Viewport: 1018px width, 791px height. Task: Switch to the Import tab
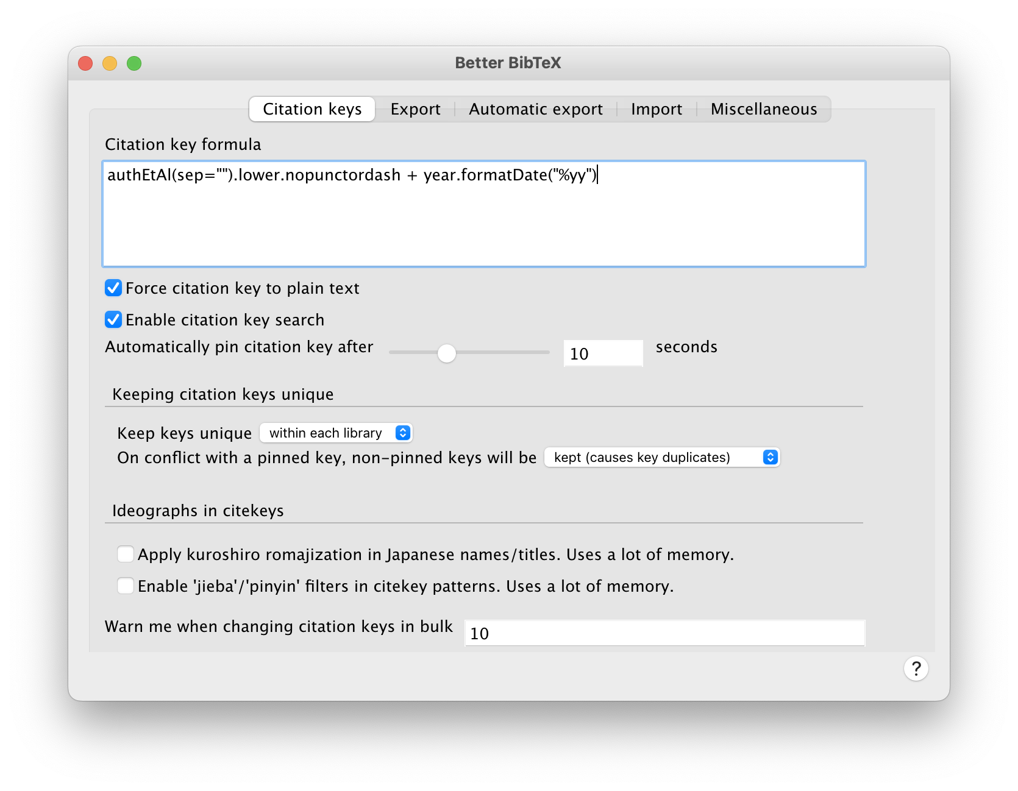point(657,109)
